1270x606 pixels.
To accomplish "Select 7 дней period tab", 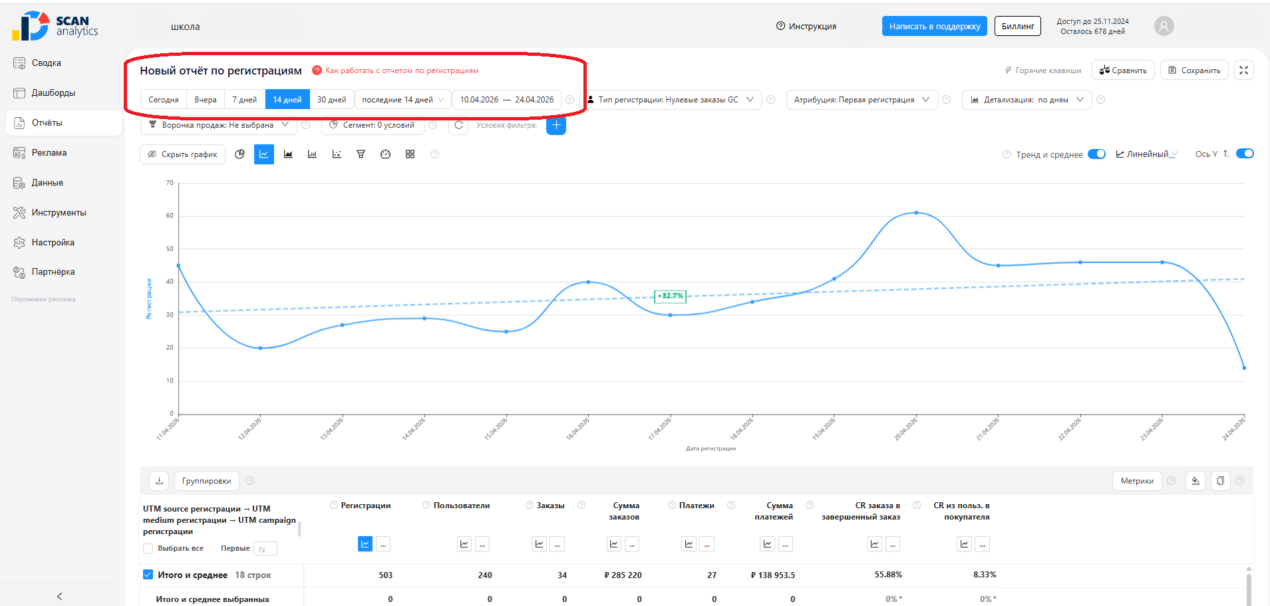I will coord(245,100).
